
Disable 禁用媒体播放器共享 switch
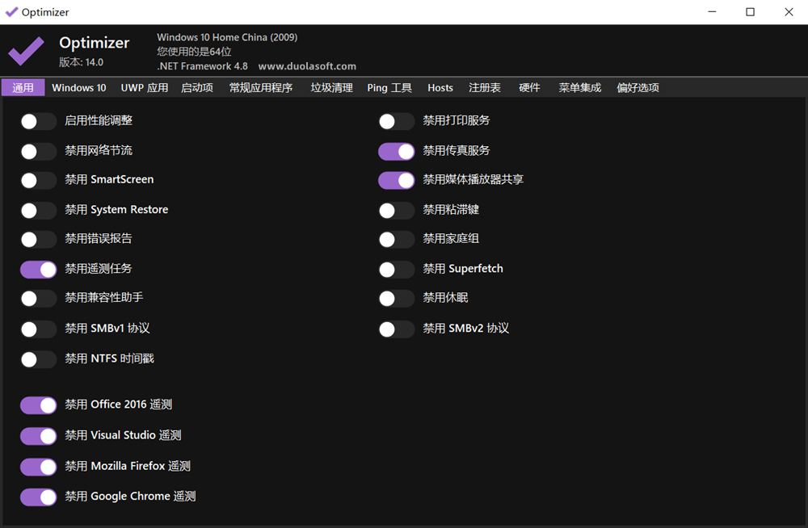pyautogui.click(x=396, y=180)
